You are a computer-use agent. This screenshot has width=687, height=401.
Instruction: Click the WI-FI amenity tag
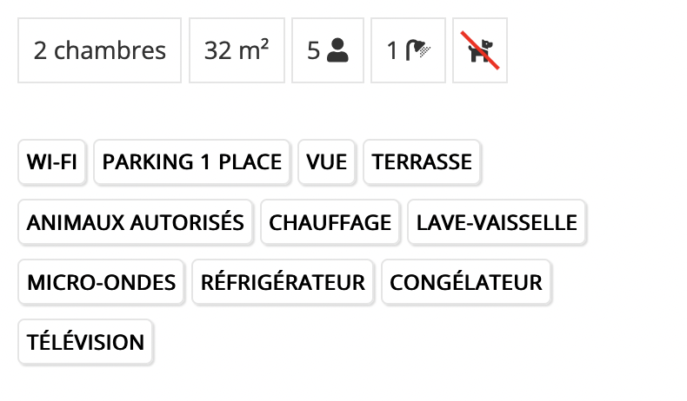pos(51,162)
